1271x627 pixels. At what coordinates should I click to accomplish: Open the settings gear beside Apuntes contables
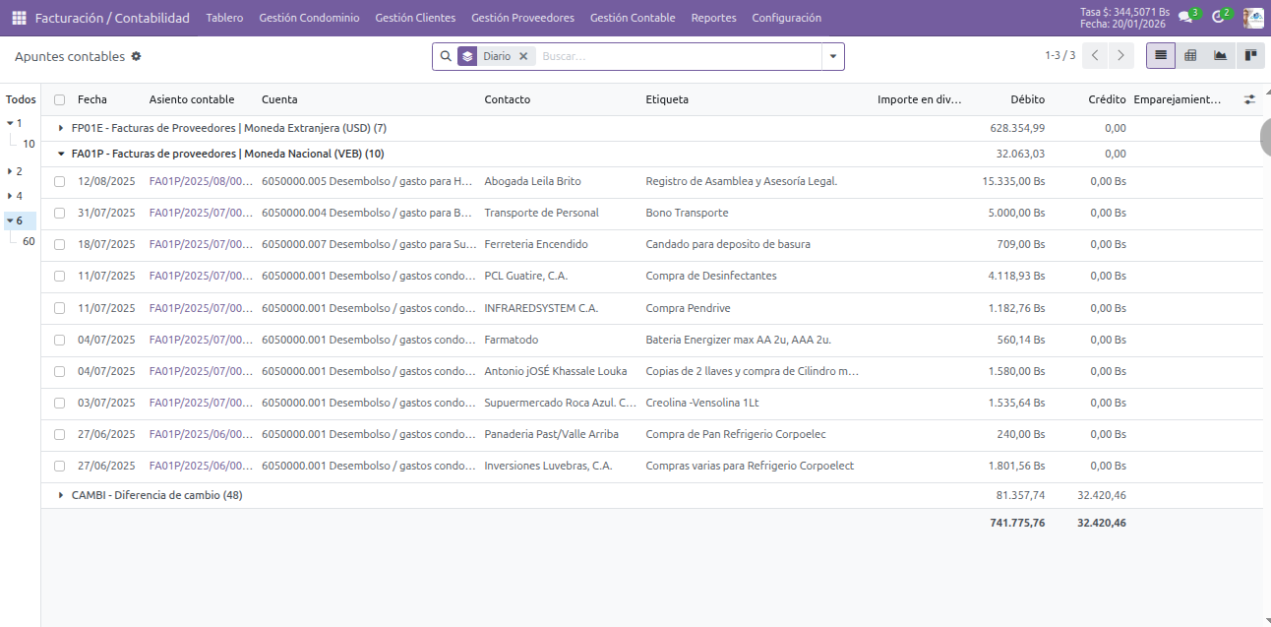(x=136, y=56)
